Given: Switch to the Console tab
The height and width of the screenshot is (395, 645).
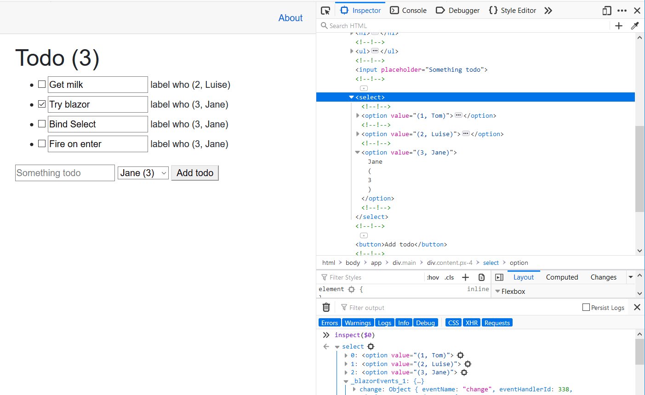Looking at the screenshot, I should (x=408, y=11).
